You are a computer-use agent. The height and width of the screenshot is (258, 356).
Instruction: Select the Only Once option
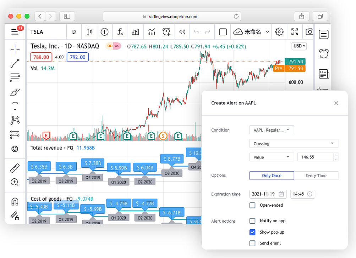272,176
